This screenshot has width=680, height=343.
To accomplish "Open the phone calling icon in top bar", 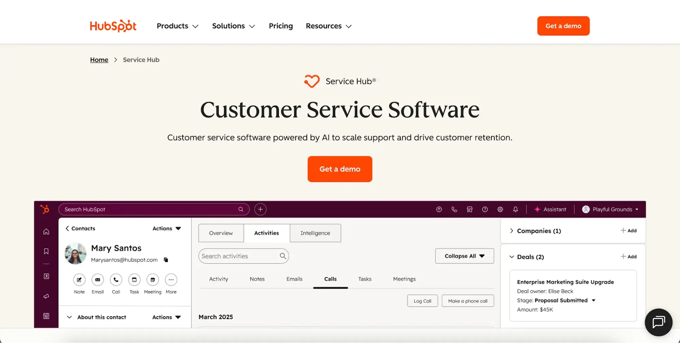I will (x=454, y=209).
